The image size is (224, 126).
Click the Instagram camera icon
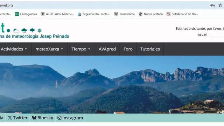pyautogui.click(x=59, y=118)
